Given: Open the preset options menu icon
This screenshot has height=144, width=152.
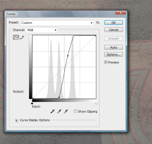Looking at the screenshot, I should point(98,23).
